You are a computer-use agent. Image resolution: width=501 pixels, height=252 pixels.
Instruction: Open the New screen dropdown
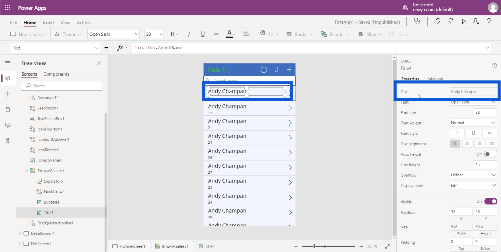(x=28, y=34)
